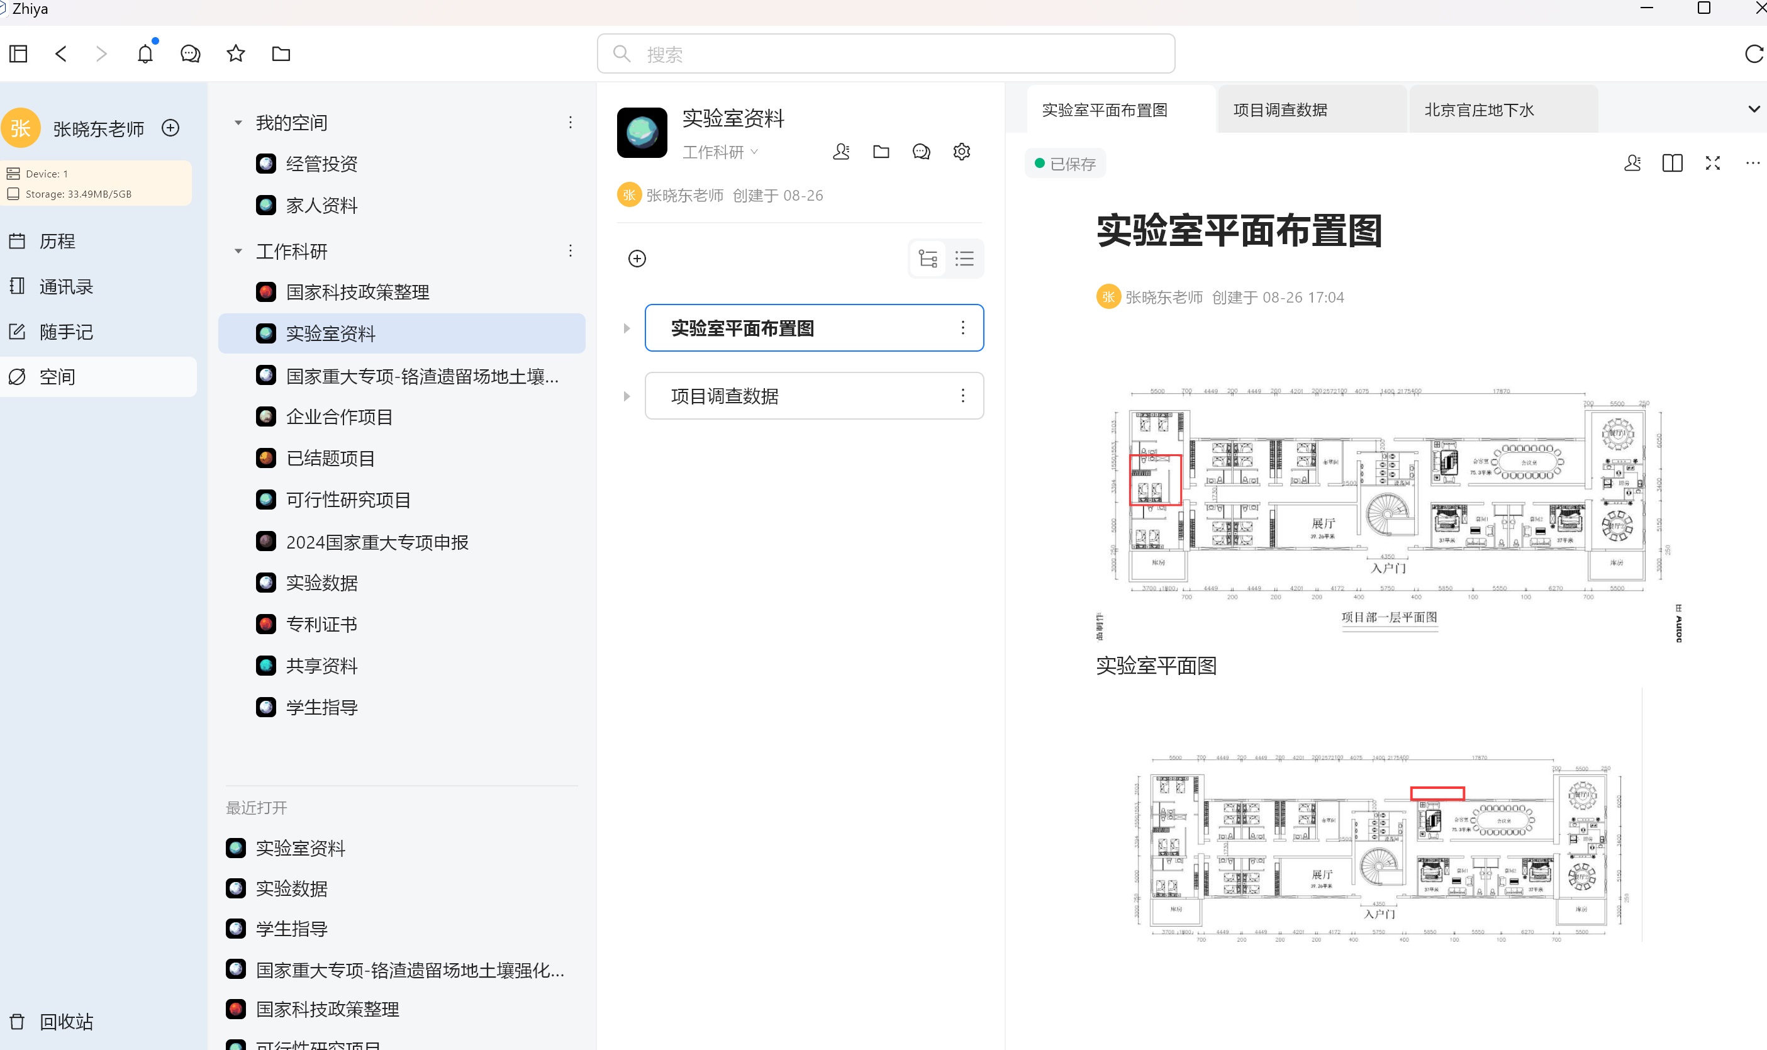The image size is (1767, 1050).
Task: Open the space settings gear icon
Action: point(961,152)
